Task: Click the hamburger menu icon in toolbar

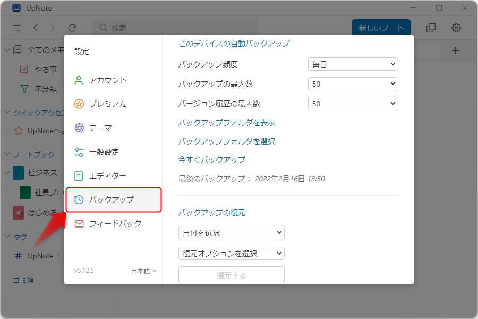Action: (x=17, y=28)
